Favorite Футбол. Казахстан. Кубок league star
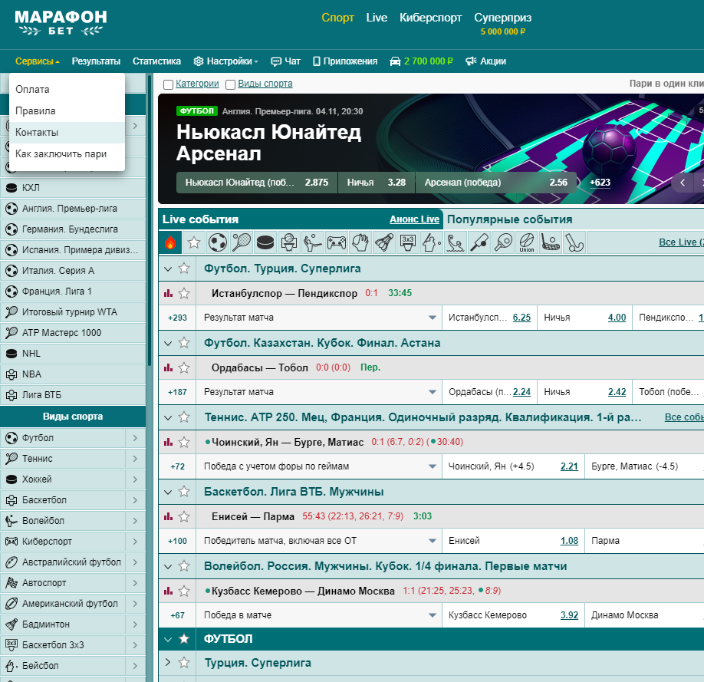704x682 pixels. point(184,343)
